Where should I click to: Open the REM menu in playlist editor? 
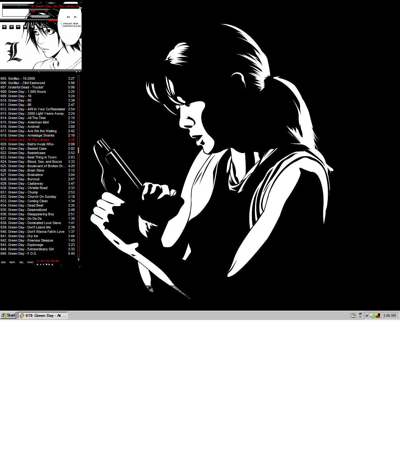(x=12, y=262)
